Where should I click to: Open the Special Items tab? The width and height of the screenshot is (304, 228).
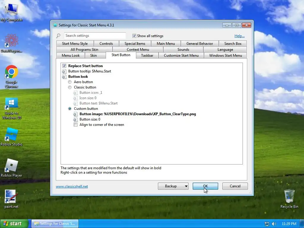135,44
